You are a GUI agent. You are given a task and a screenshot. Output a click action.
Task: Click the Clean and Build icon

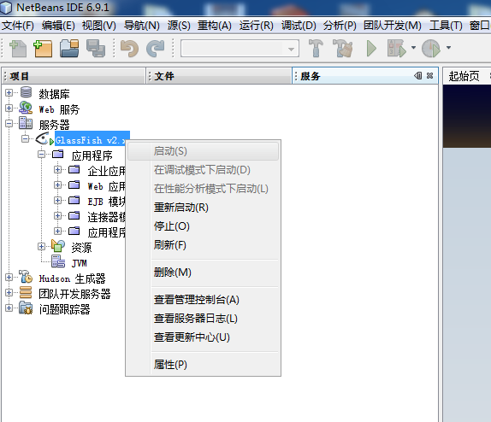[342, 48]
